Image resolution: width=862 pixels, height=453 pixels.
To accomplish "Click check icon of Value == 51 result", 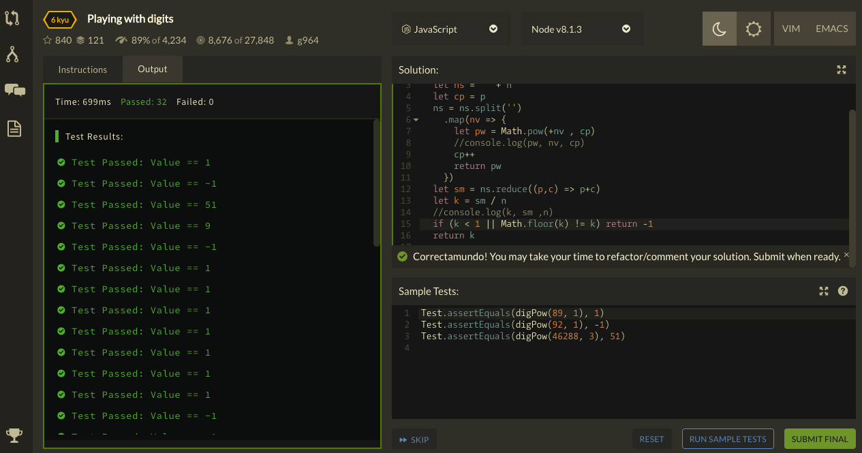I will pyautogui.click(x=61, y=204).
